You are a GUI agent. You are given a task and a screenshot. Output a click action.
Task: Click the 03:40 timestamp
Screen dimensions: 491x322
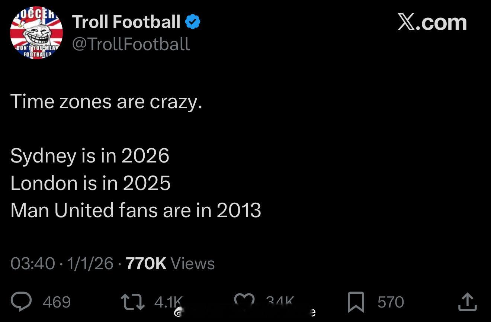(33, 264)
